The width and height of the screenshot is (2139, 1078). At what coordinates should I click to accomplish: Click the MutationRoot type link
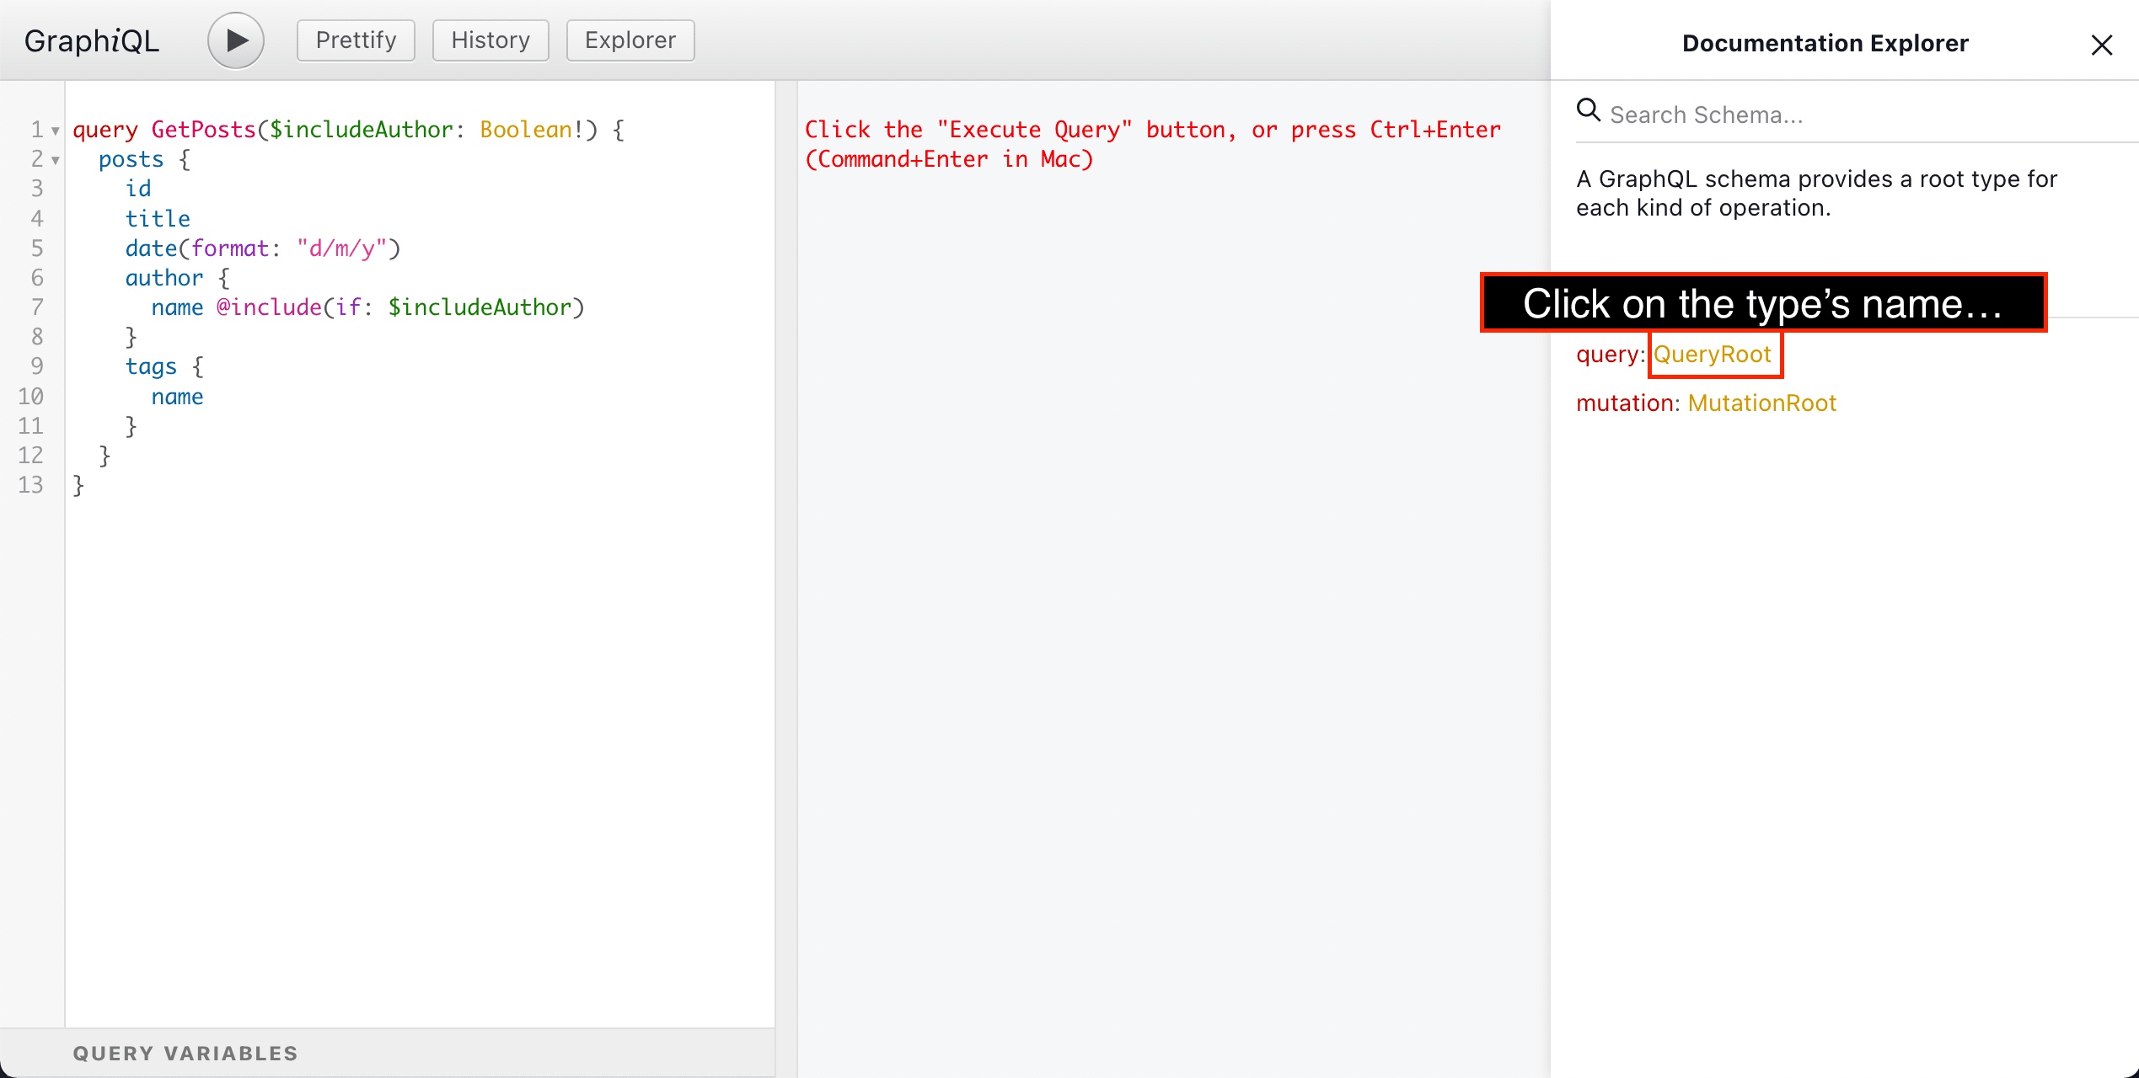click(x=1761, y=402)
